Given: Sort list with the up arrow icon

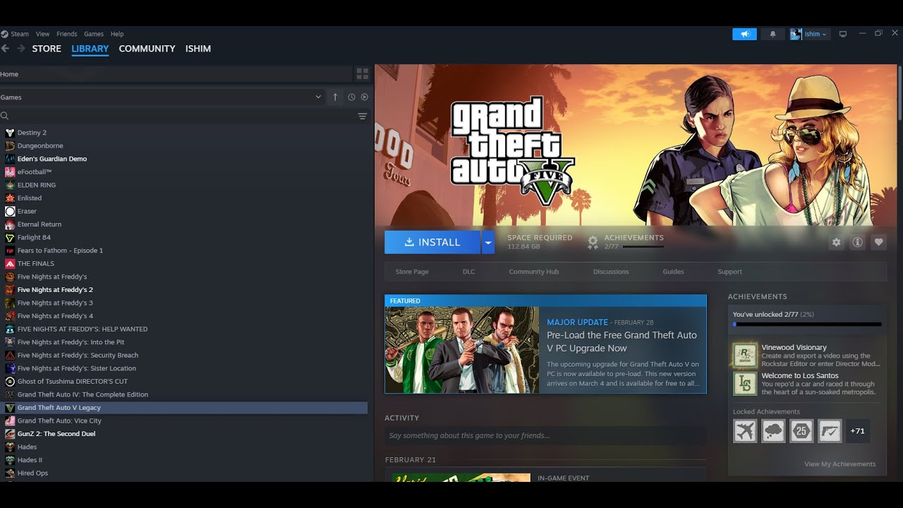Looking at the screenshot, I should [335, 97].
